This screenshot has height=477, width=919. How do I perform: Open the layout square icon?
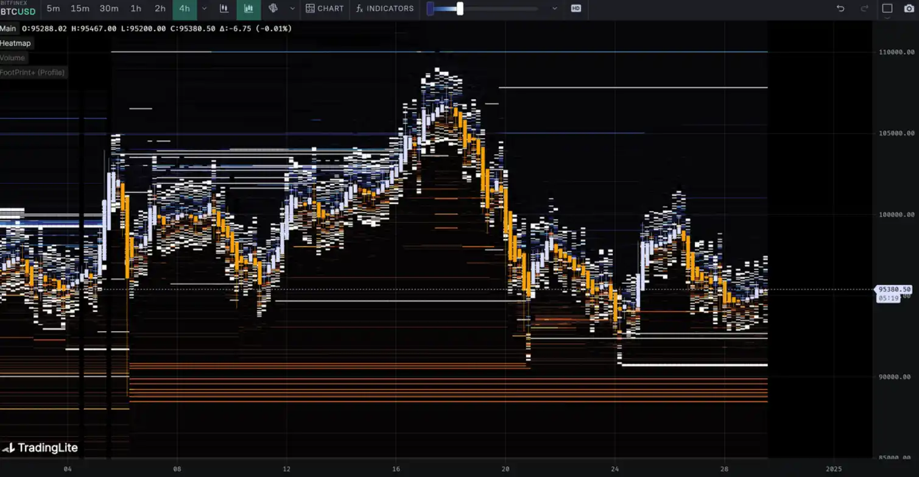[887, 9]
